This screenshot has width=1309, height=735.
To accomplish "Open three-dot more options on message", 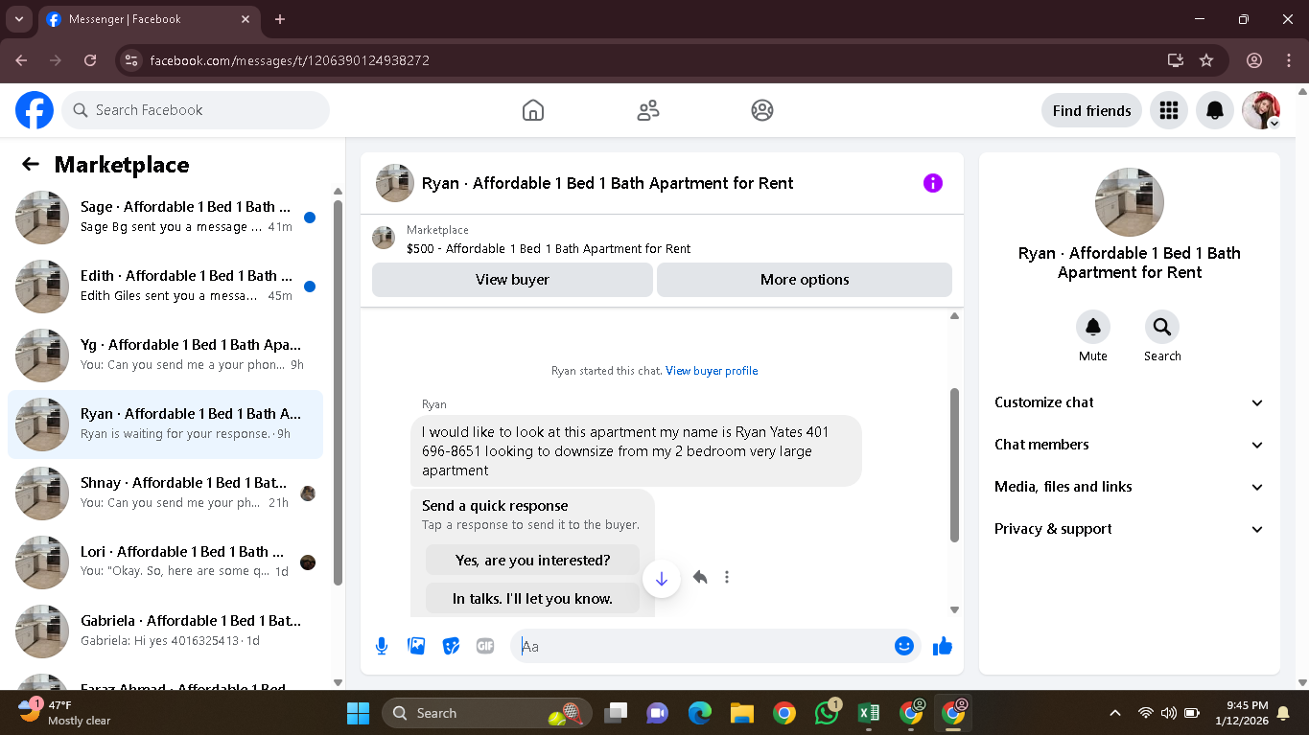I will click(x=727, y=577).
